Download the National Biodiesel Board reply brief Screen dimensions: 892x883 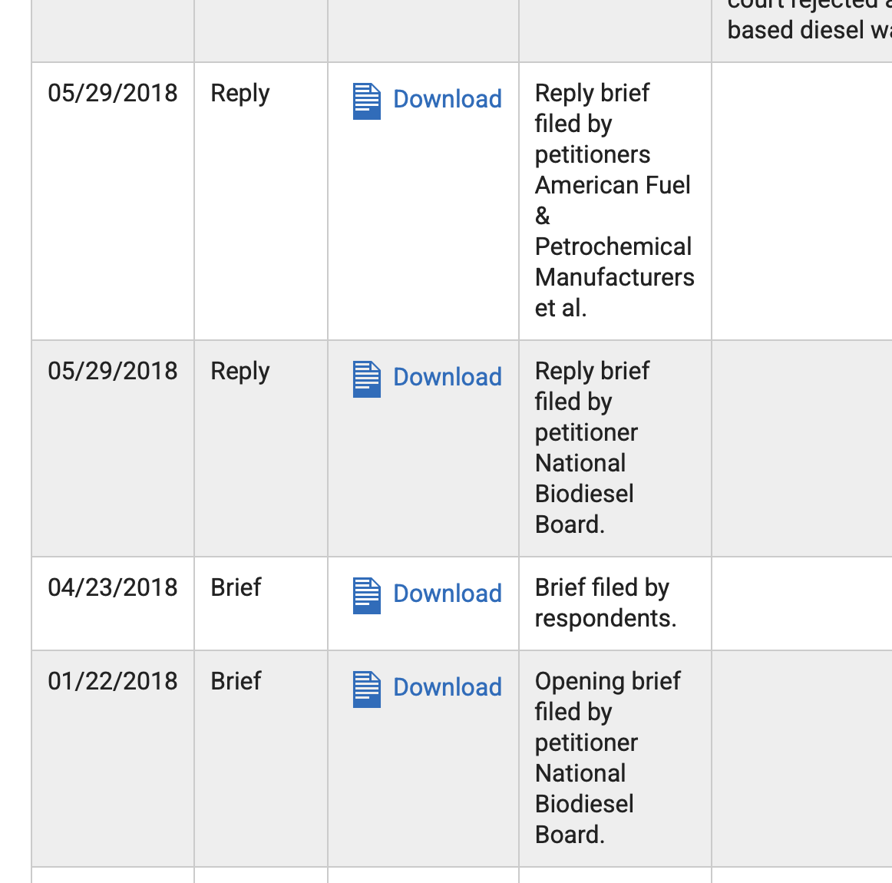[x=448, y=378]
